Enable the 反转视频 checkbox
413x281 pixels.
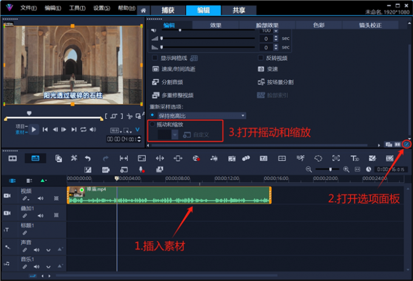pyautogui.click(x=260, y=58)
